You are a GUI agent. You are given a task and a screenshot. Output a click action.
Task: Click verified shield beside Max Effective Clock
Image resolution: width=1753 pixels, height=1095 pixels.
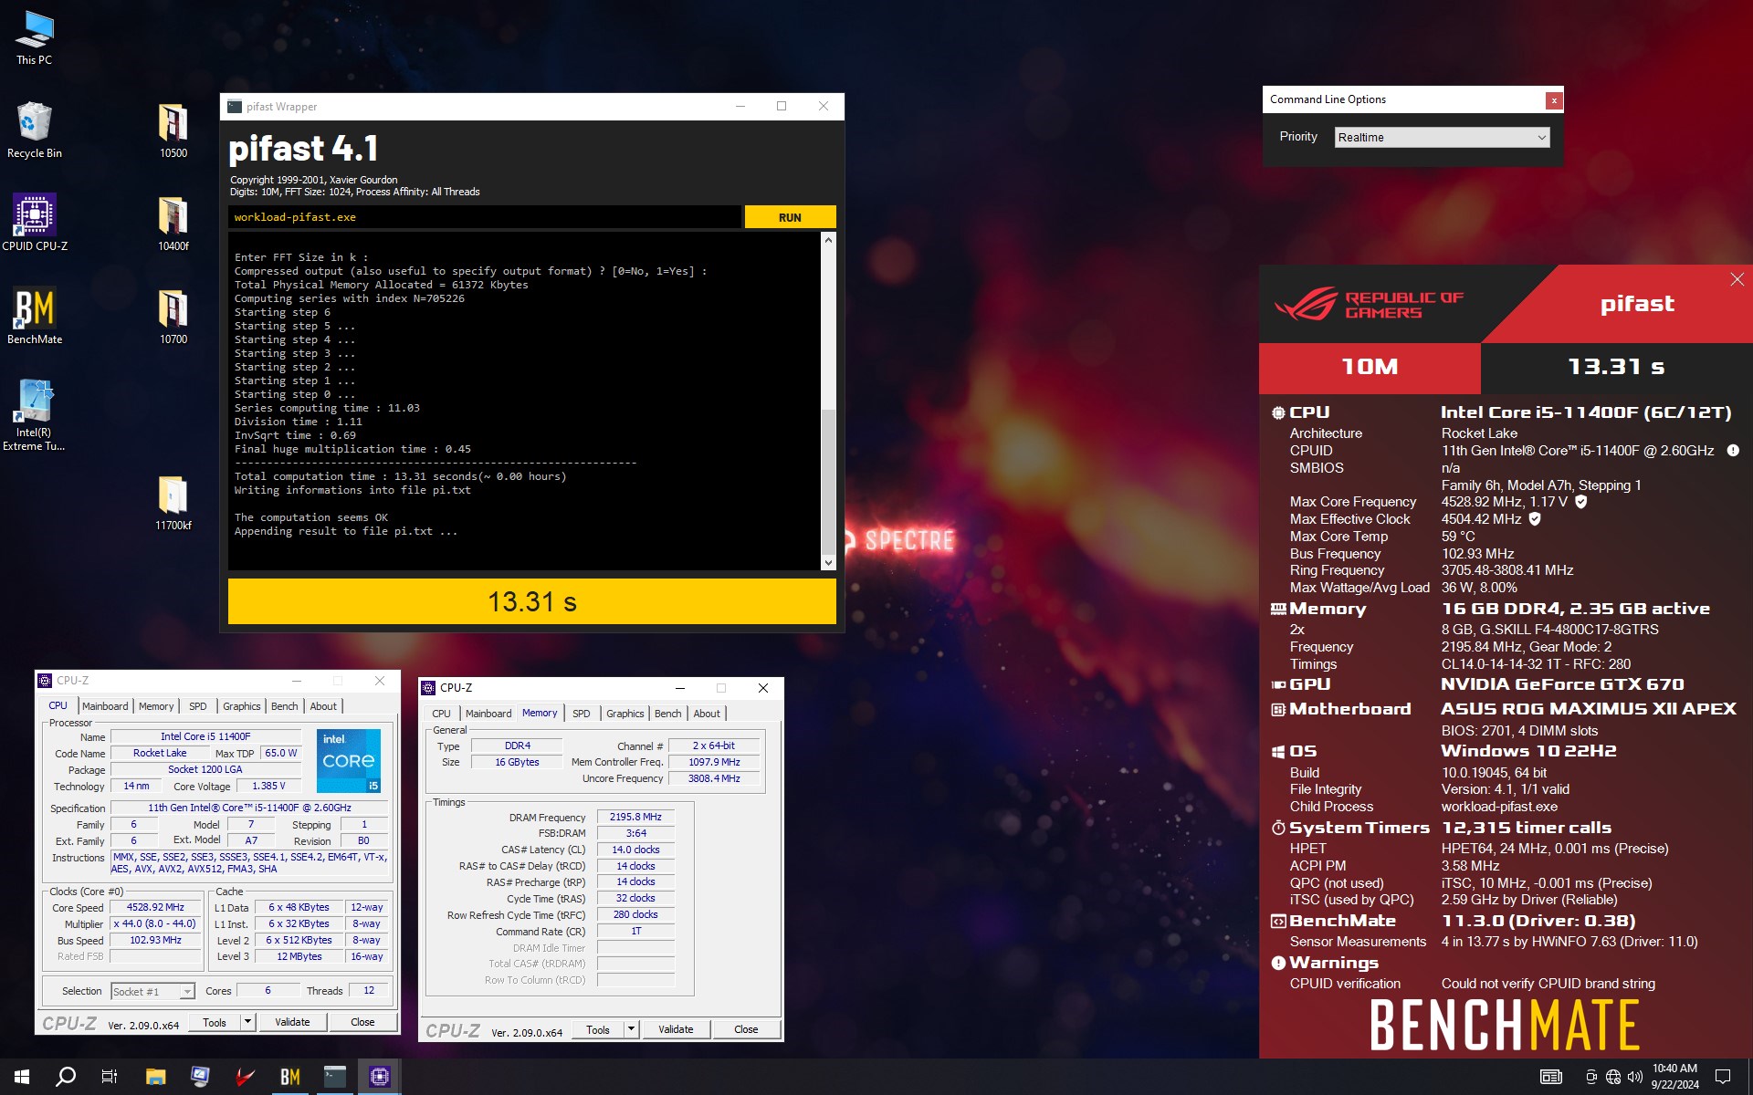click(1535, 519)
